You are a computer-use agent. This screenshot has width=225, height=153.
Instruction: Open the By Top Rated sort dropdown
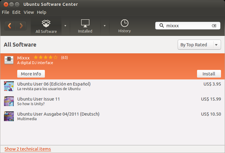point(199,45)
